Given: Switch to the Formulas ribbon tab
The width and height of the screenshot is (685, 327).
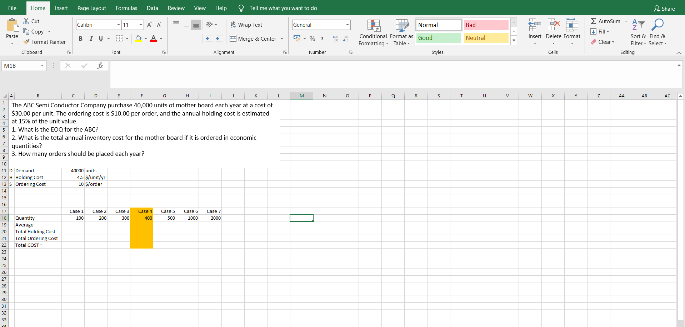Looking at the screenshot, I should click(x=126, y=8).
